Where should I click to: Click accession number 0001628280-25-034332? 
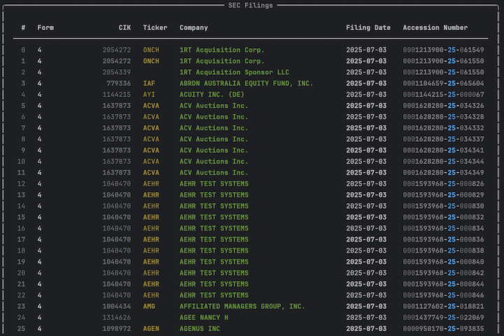(x=443, y=128)
